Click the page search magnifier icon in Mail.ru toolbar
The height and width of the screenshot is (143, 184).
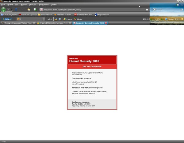pyautogui.click(x=60, y=19)
